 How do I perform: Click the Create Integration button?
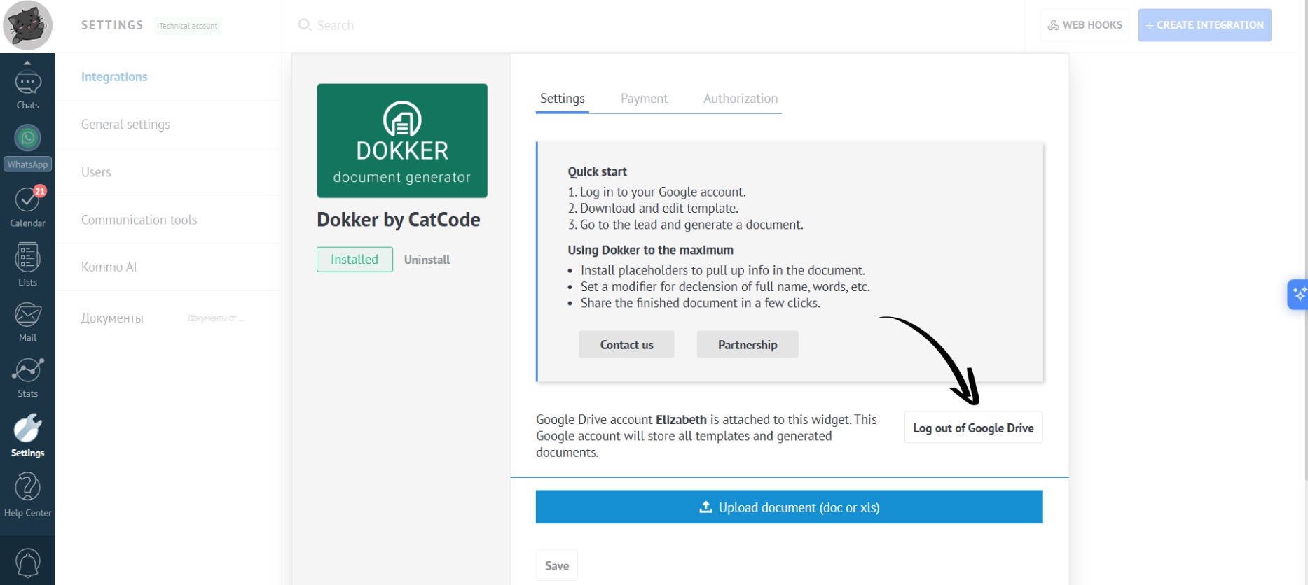click(1204, 25)
